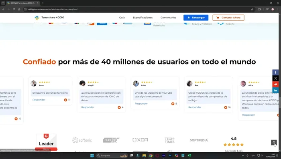
Task: Like Arron's review with heart icon
Action: point(65,100)
